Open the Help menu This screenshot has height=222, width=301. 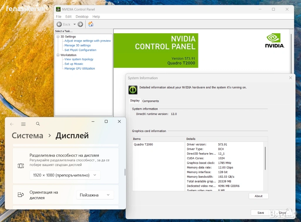pos(96,17)
